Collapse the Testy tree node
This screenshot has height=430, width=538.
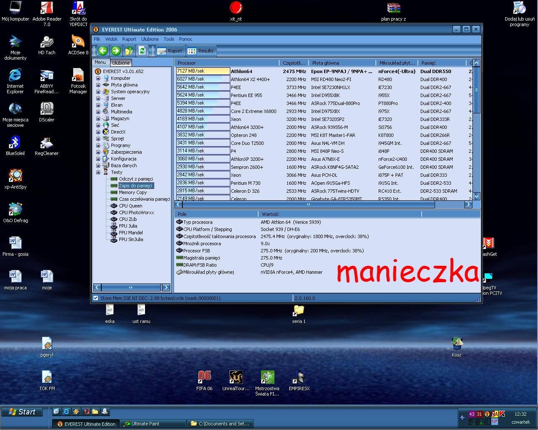pyautogui.click(x=98, y=172)
